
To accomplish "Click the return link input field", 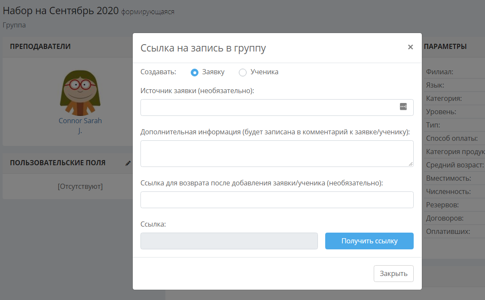I will (x=277, y=200).
